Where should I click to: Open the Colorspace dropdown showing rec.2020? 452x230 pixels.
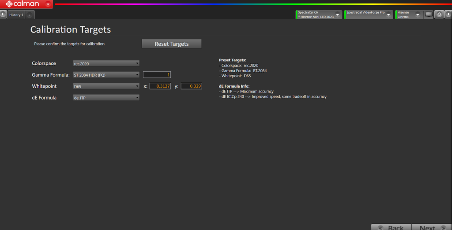pyautogui.click(x=106, y=63)
